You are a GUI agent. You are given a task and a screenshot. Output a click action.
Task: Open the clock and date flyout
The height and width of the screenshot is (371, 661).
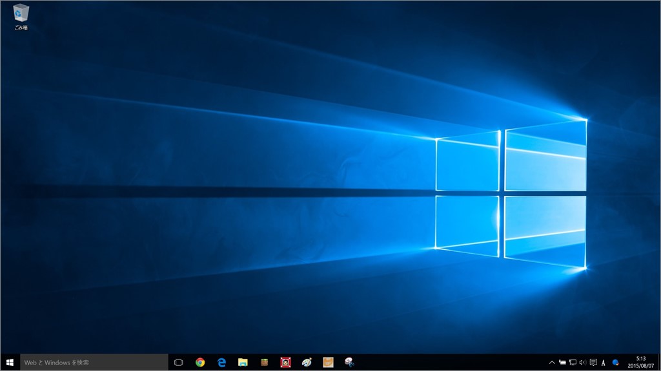[640, 363]
